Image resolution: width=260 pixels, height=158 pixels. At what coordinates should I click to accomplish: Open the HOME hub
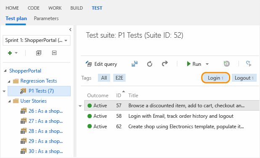click(x=12, y=8)
